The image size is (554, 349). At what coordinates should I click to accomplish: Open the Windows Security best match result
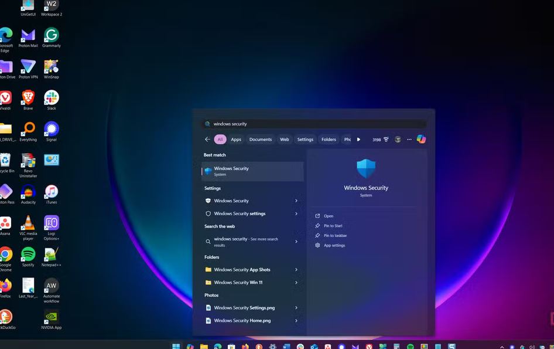252,171
